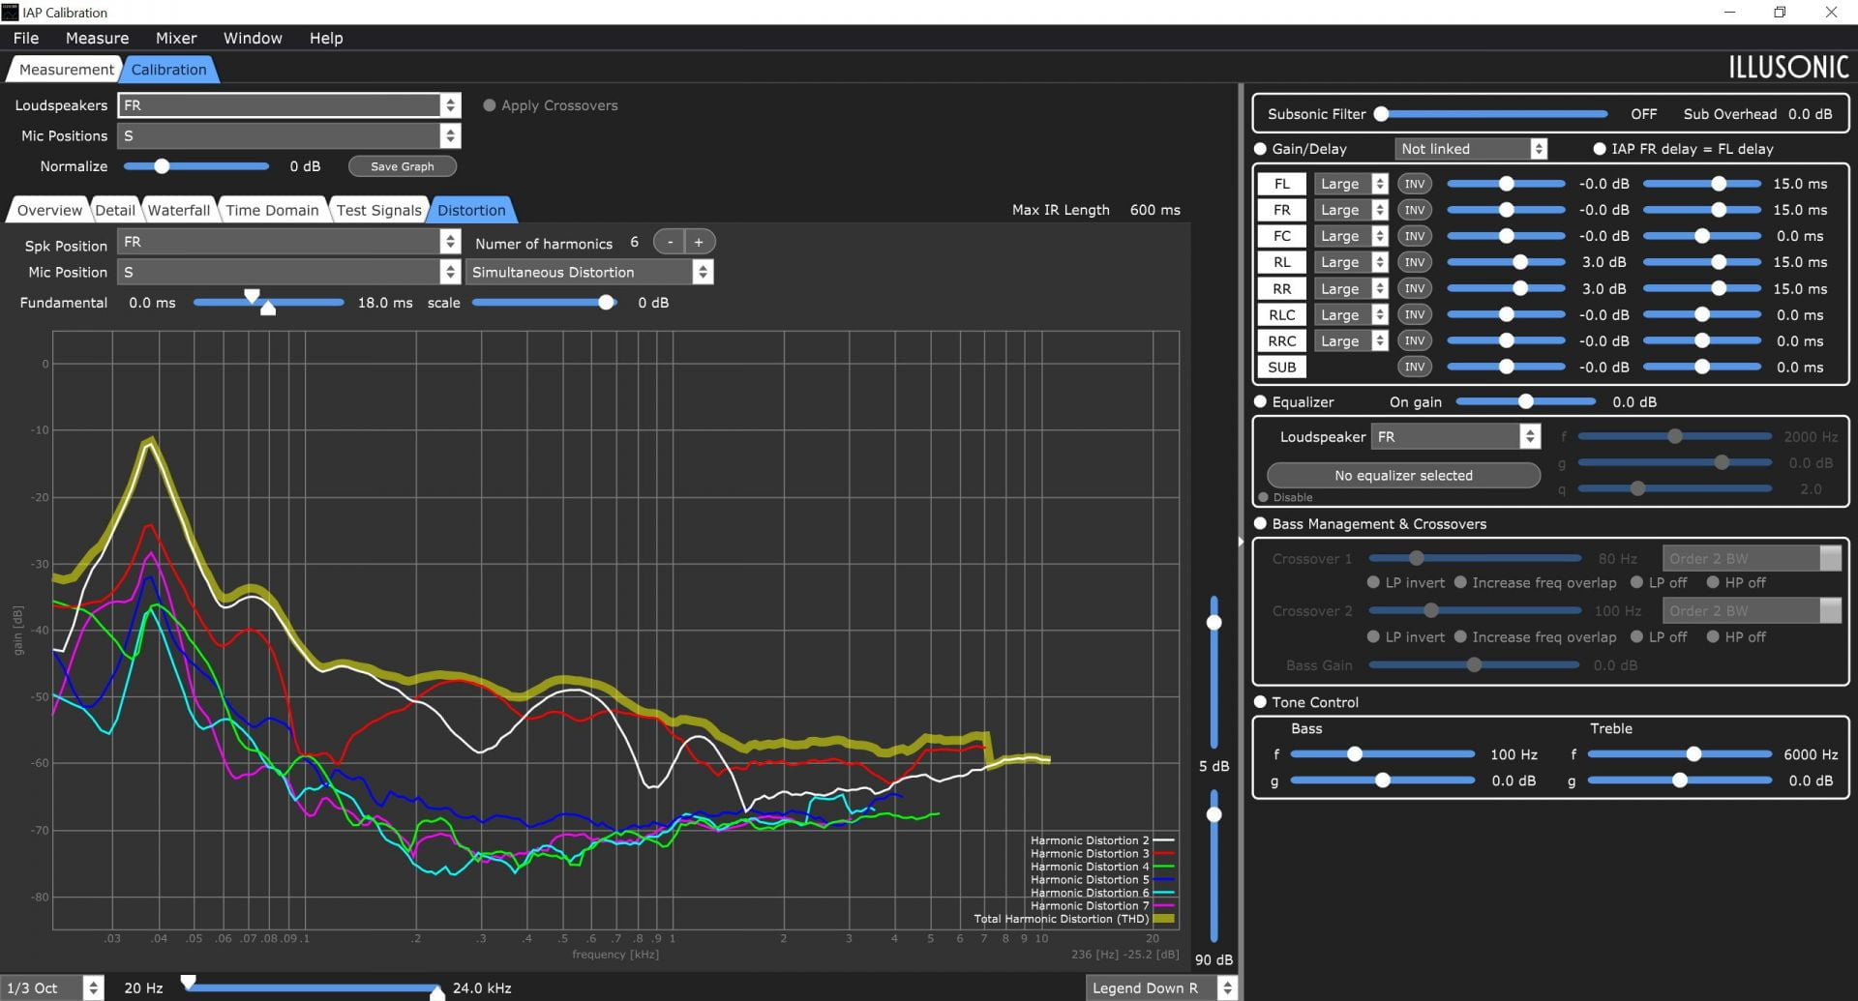Switch to the Waterfall tab
Image resolution: width=1858 pixels, height=1001 pixels.
click(x=178, y=210)
